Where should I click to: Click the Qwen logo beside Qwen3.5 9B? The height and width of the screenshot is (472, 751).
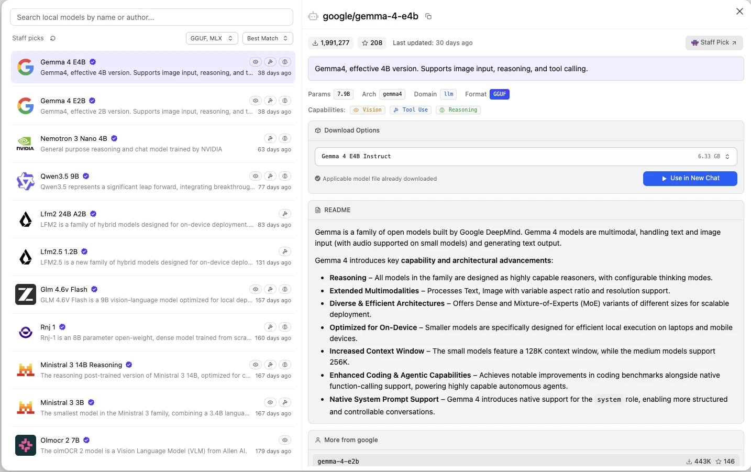26,181
